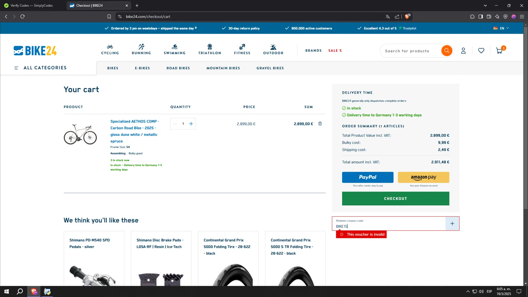Click the browser address bar URL
This screenshot has width=528, height=297.
148,17
